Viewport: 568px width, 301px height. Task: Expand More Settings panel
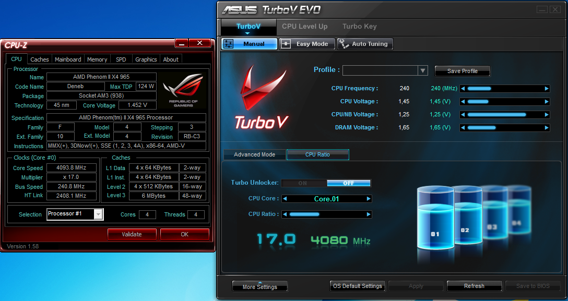[260, 286]
